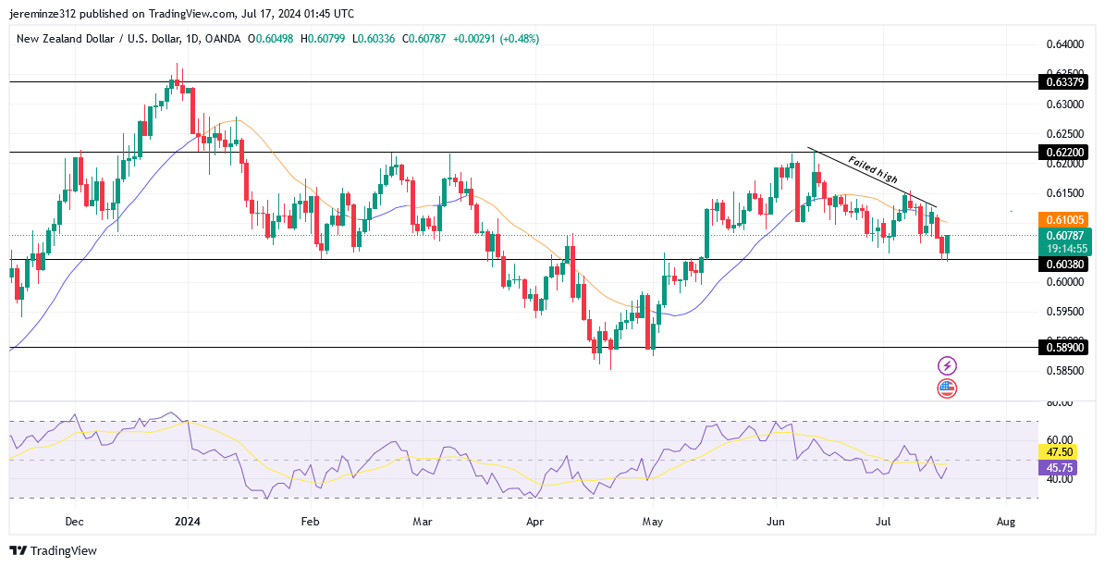Click the 2024 label on the time axis
The height and width of the screenshot is (567, 1105).
pos(188,522)
